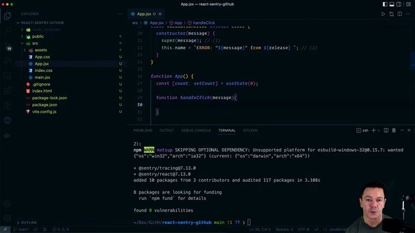Switch to the OUTPUT panel tab
Image resolution: width=415 pixels, height=233 pixels.
click(167, 131)
